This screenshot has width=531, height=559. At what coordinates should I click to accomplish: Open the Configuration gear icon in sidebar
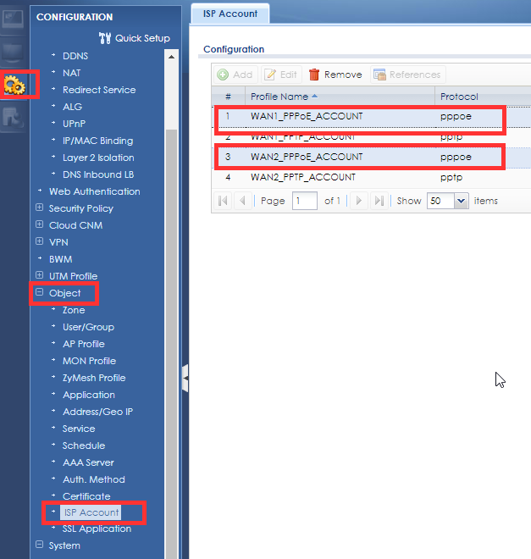click(x=14, y=85)
